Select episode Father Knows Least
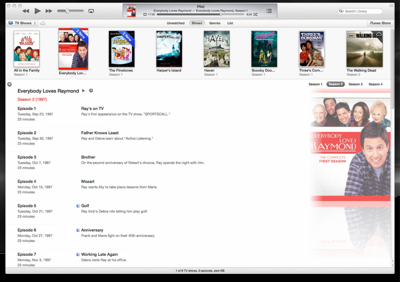This screenshot has height=282, width=400. point(100,133)
